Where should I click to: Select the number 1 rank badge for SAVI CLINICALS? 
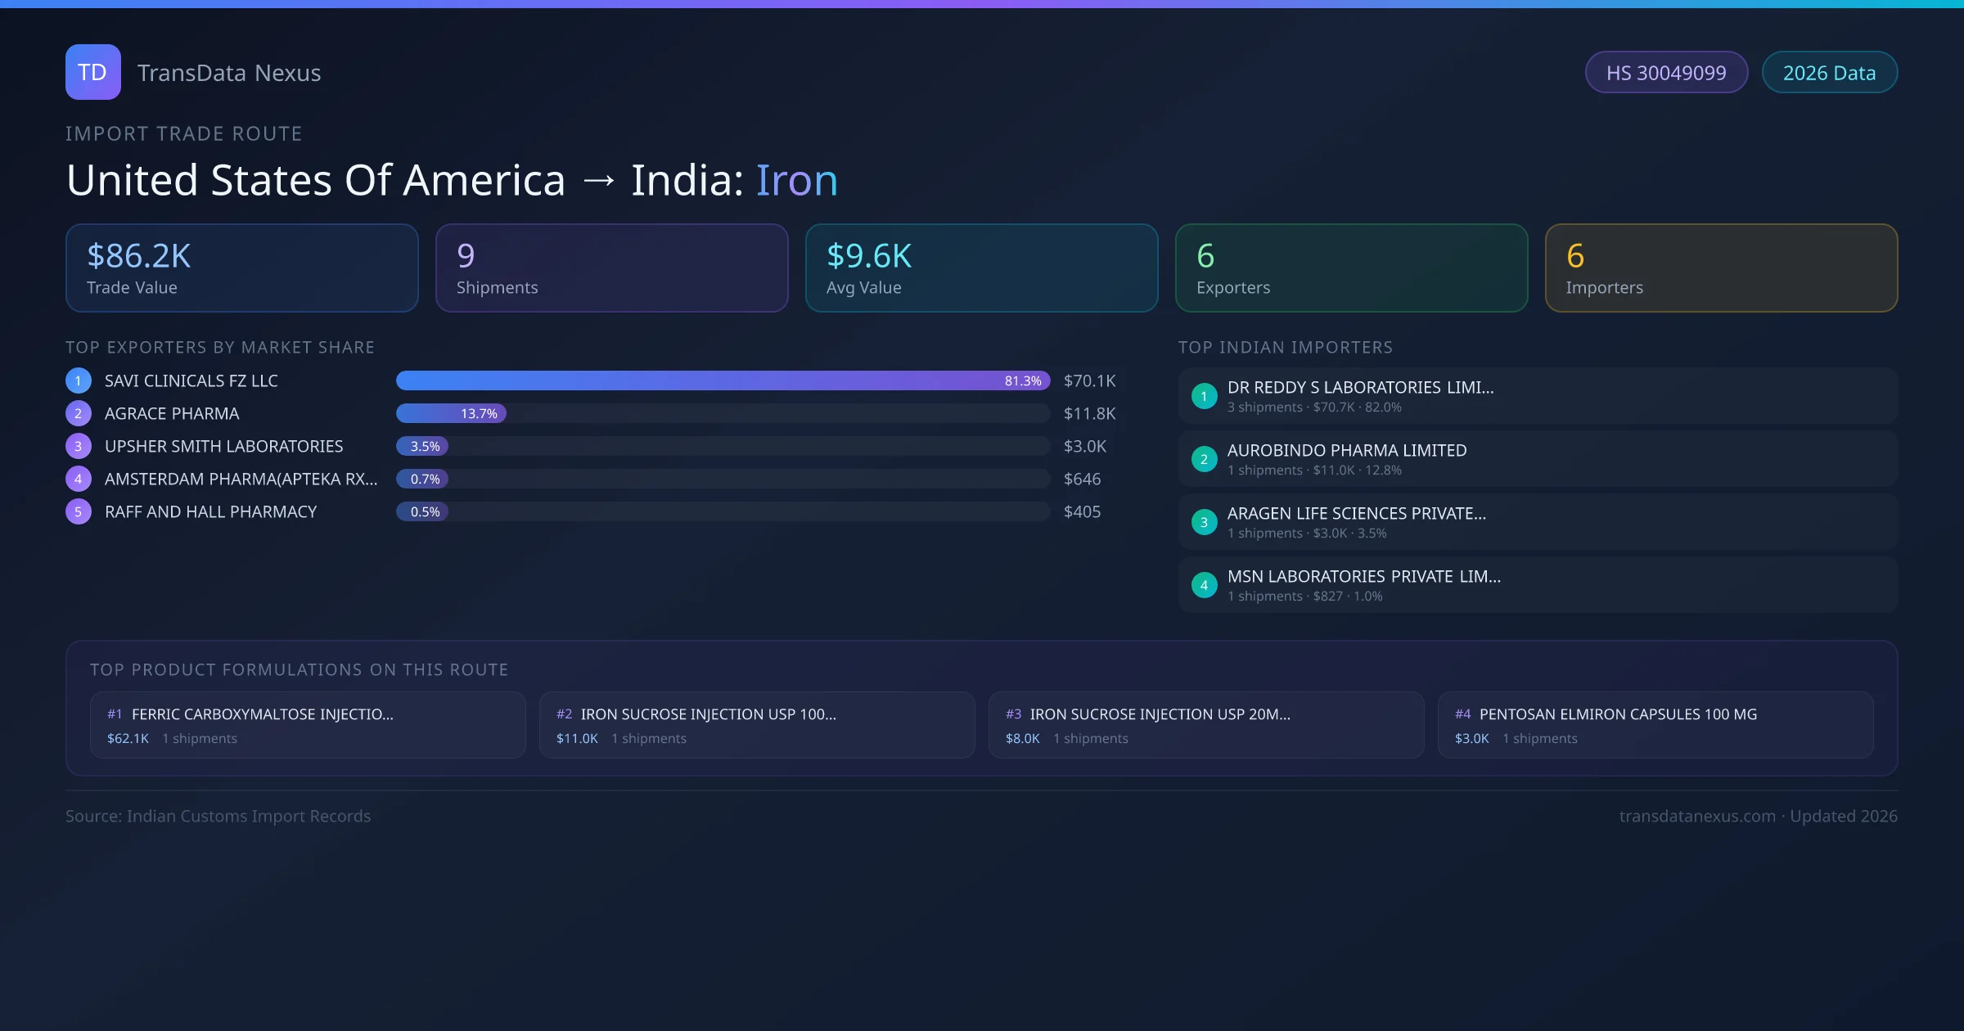pos(78,380)
